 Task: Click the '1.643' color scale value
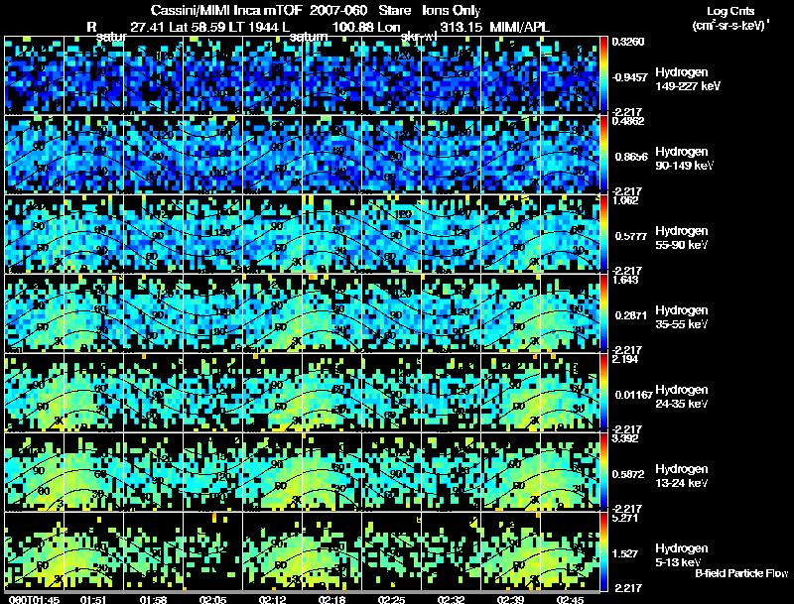click(625, 280)
